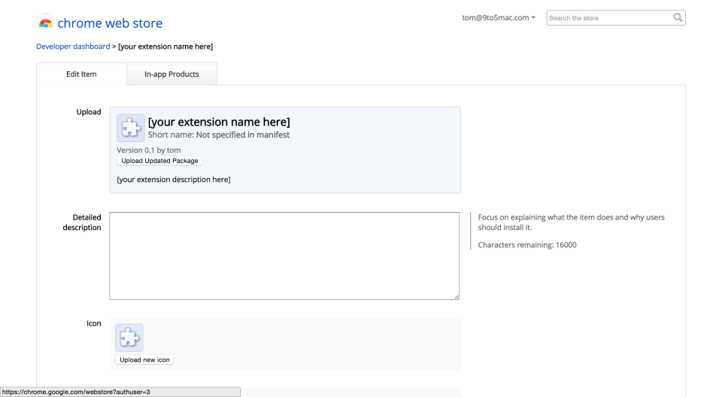
Task: Click inside the Detailed description text area
Action: [284, 256]
